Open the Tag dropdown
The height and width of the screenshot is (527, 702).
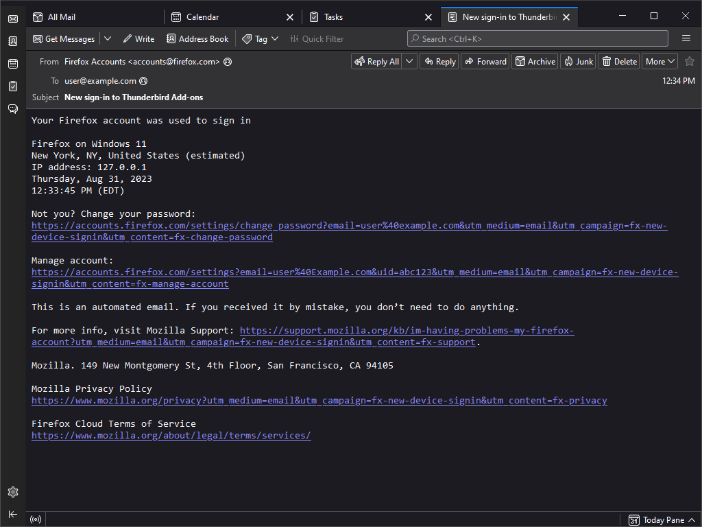pos(260,39)
